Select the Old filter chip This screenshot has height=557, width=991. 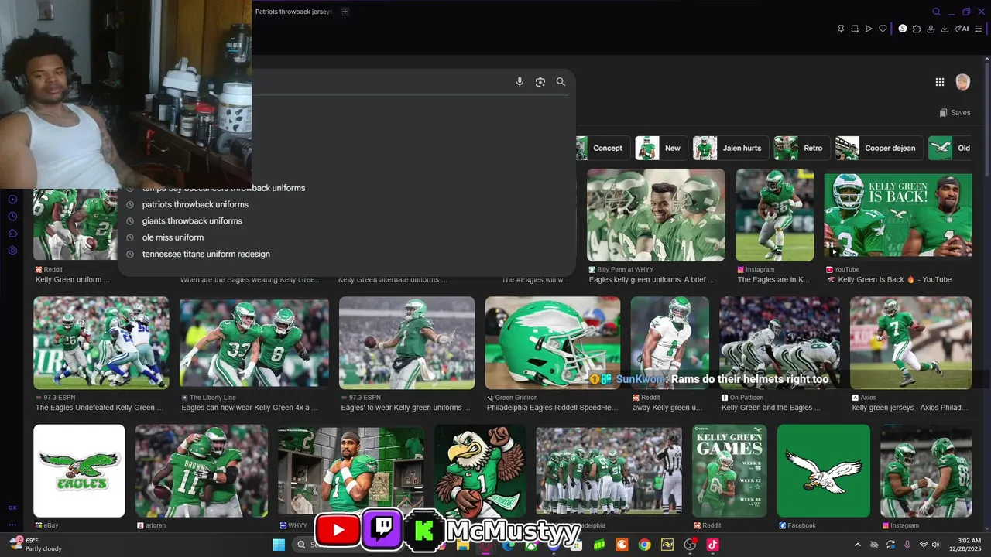pos(950,148)
